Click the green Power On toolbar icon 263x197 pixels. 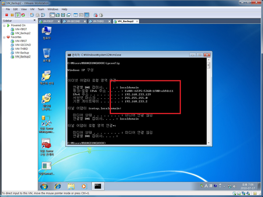pyautogui.click(x=18, y=15)
